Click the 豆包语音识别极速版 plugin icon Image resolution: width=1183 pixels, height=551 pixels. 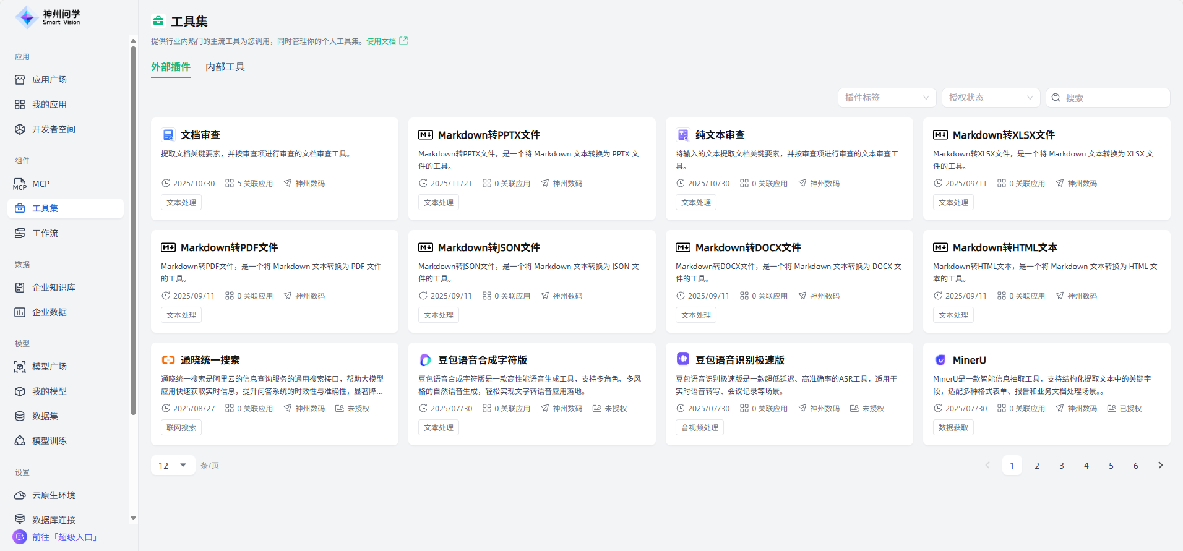[683, 359]
